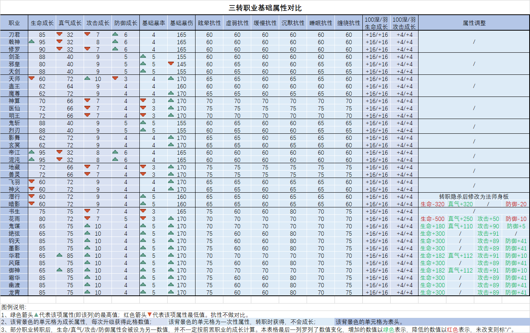530x333 pixels.
Task: Click the 混沌 class name cell
Action: pyautogui.click(x=14, y=160)
